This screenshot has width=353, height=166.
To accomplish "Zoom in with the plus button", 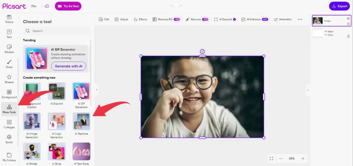I will 303,159.
